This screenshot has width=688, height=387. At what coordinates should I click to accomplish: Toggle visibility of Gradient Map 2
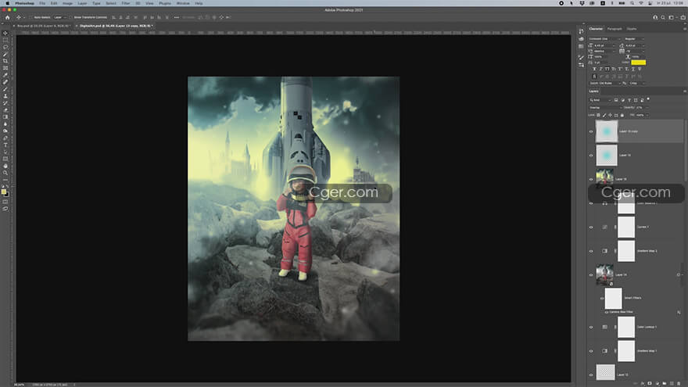(x=591, y=251)
